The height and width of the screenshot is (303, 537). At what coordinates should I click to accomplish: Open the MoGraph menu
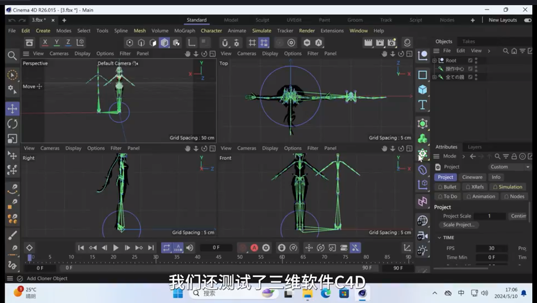185,31
